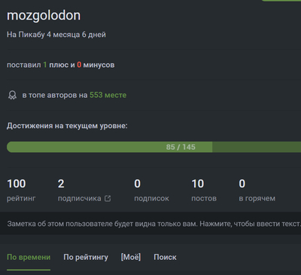Switch to the По рейтингу tab

click(86, 257)
